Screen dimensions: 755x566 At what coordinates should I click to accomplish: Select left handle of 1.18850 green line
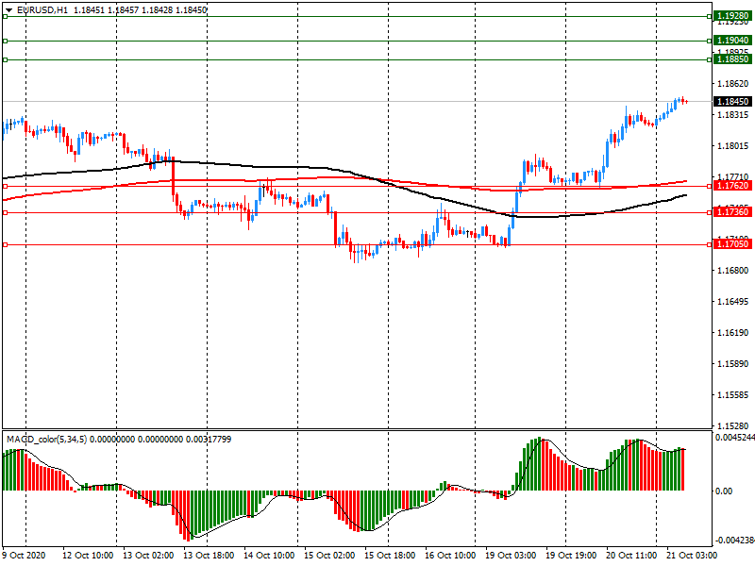(6, 59)
